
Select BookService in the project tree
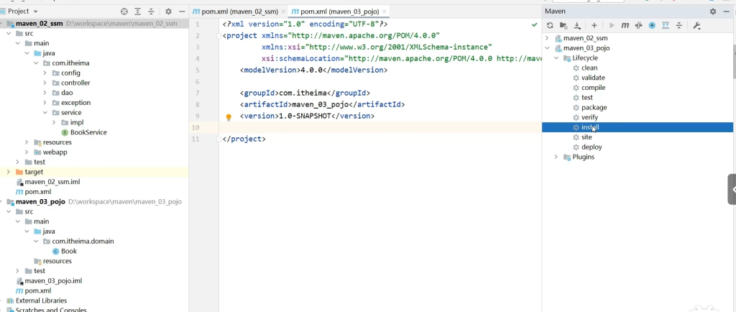[88, 132]
